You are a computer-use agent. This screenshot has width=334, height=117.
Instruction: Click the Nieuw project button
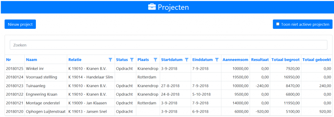click(20, 24)
